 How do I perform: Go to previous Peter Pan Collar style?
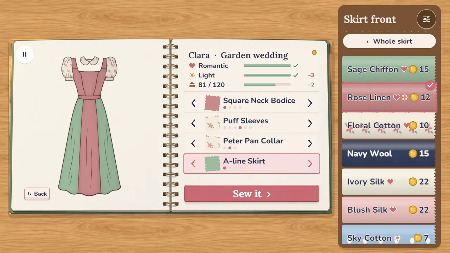click(193, 143)
